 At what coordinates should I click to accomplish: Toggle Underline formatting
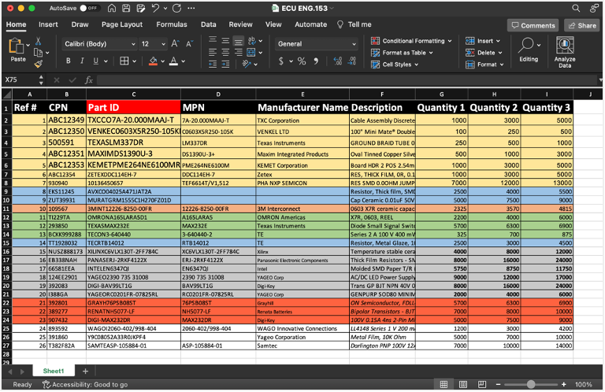coord(95,61)
